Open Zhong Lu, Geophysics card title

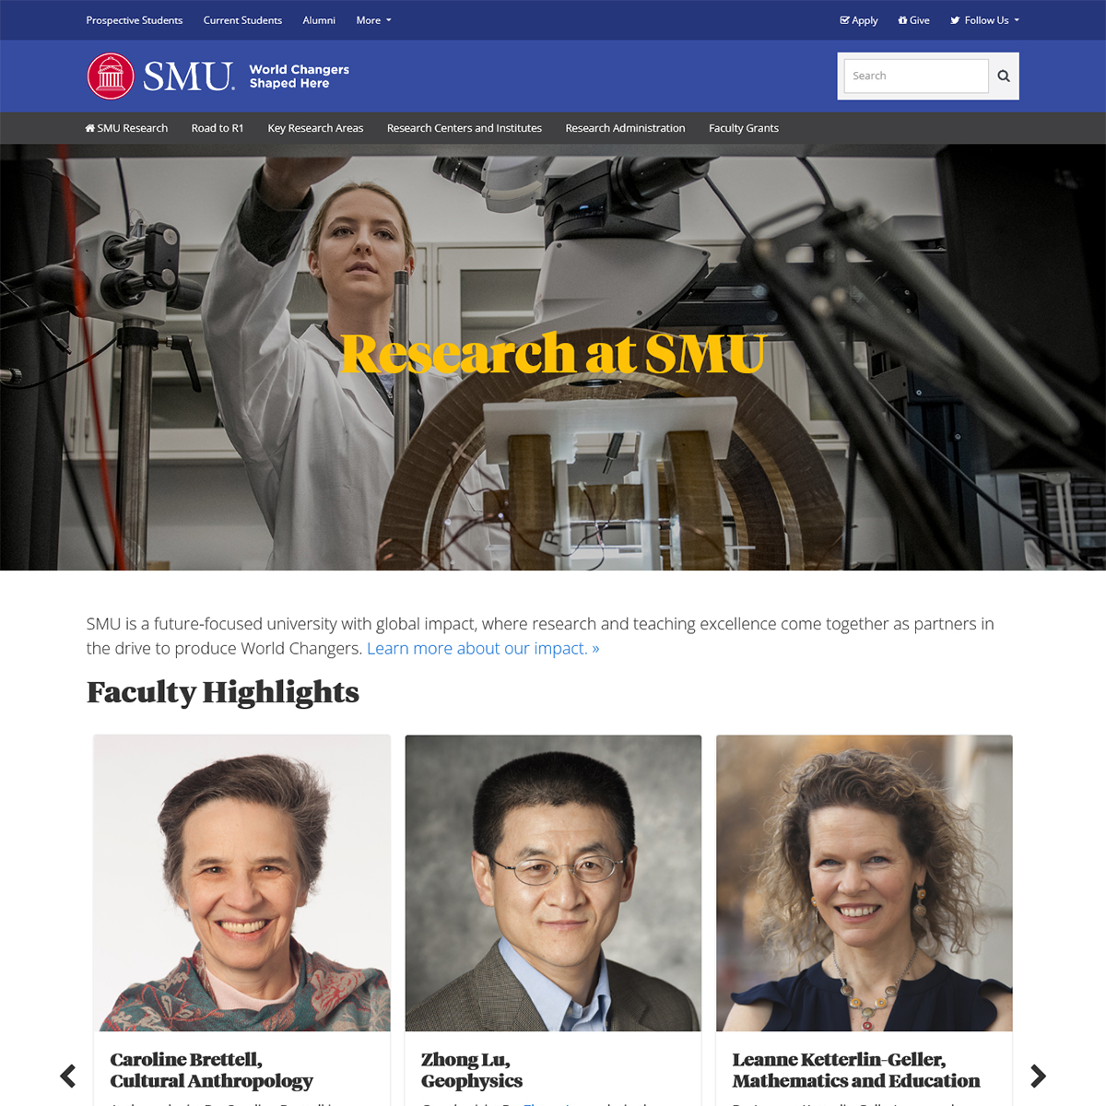point(472,1070)
